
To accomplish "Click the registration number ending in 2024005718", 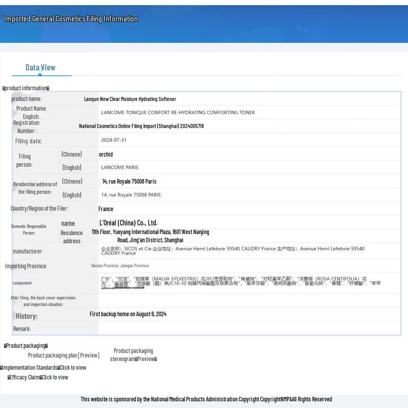I will tap(141, 126).
